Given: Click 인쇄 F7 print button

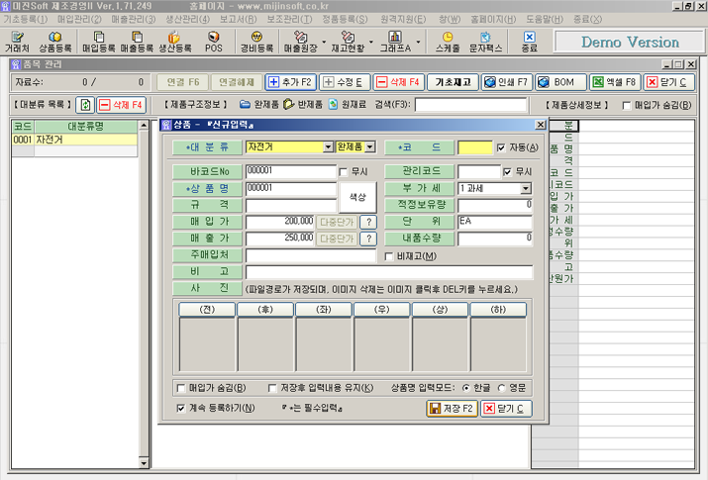Looking at the screenshot, I should tap(506, 82).
